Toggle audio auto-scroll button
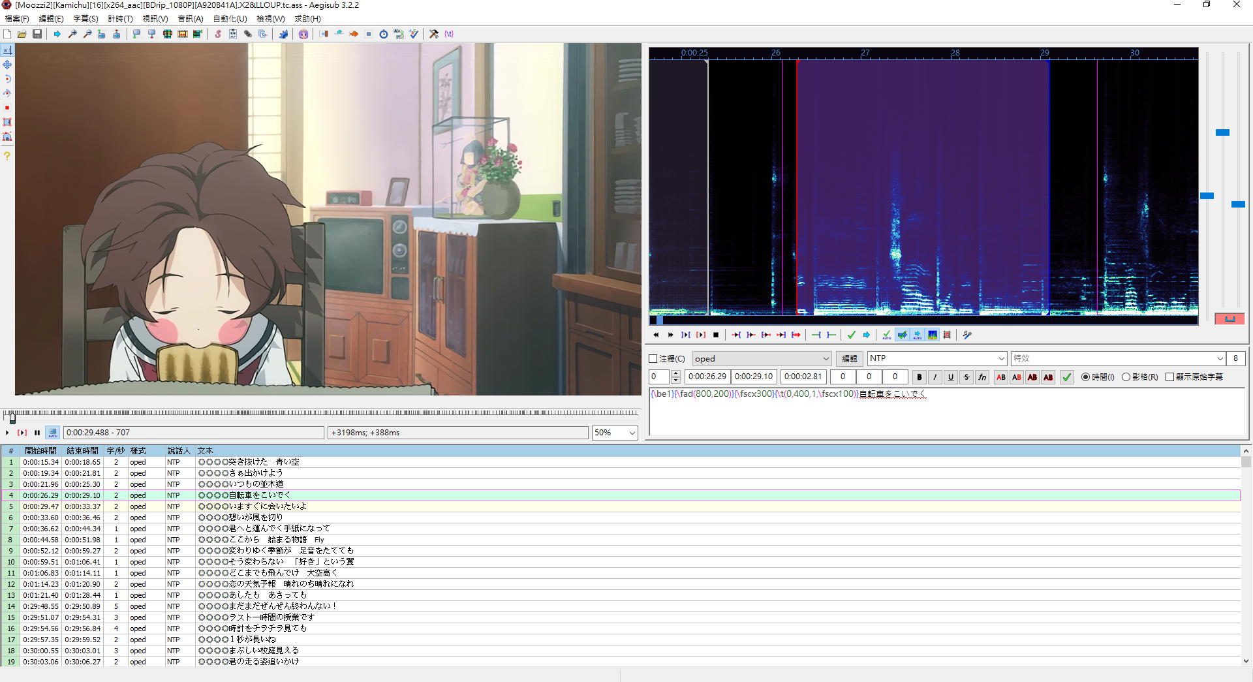Viewport: 1253px width, 682px height. 918,335
